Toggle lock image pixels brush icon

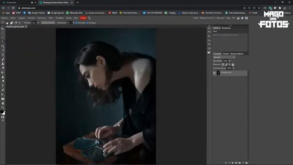(226, 64)
